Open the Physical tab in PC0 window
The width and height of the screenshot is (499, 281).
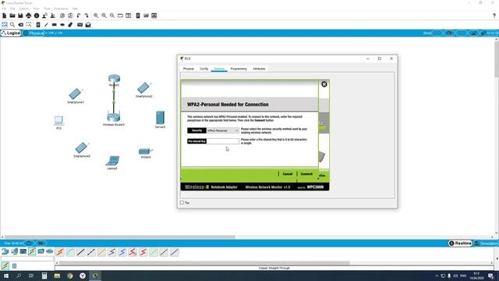pos(189,69)
